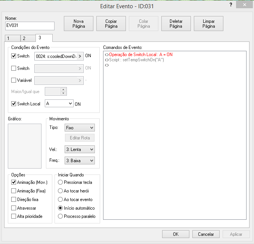The width and height of the screenshot is (254, 244).
Task: Open switch selector arrow for 0024 switch
Action: tap(80, 56)
